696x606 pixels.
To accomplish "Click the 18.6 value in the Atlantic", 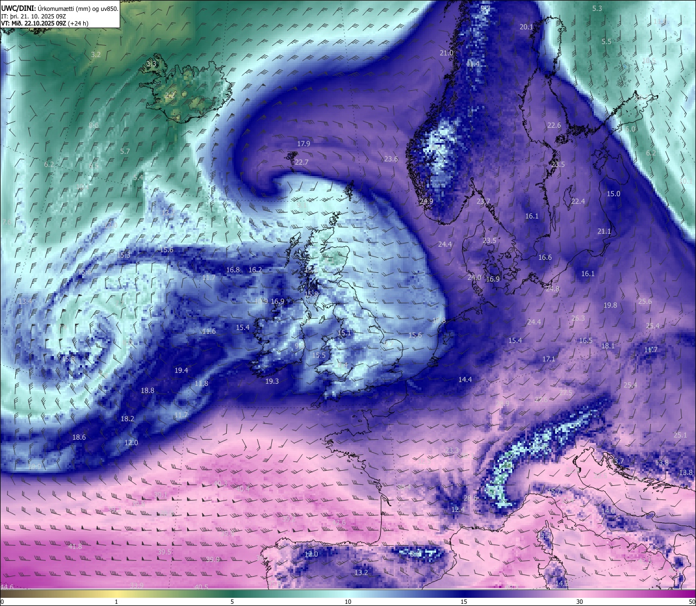I will click(79, 437).
